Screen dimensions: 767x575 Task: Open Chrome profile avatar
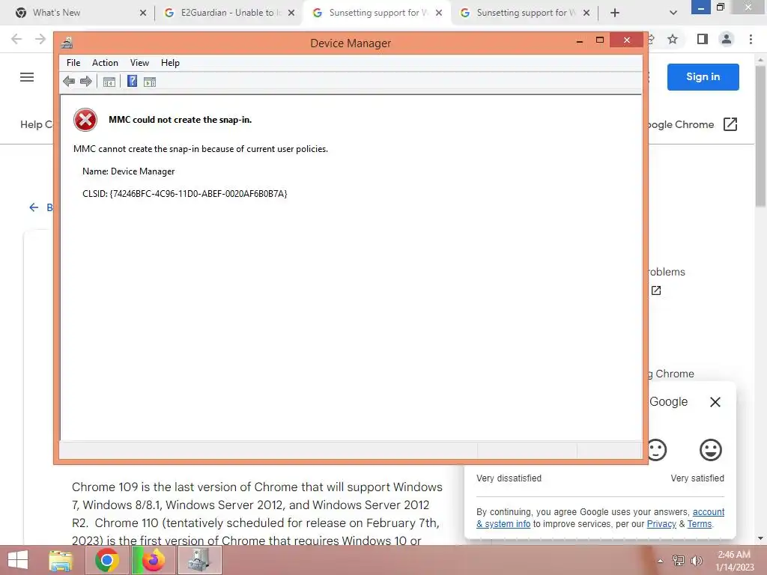727,39
